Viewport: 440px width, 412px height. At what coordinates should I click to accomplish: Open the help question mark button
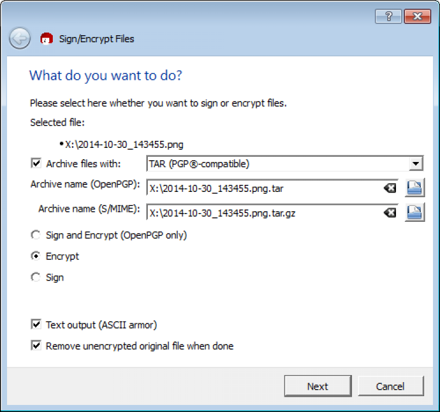pyautogui.click(x=388, y=16)
